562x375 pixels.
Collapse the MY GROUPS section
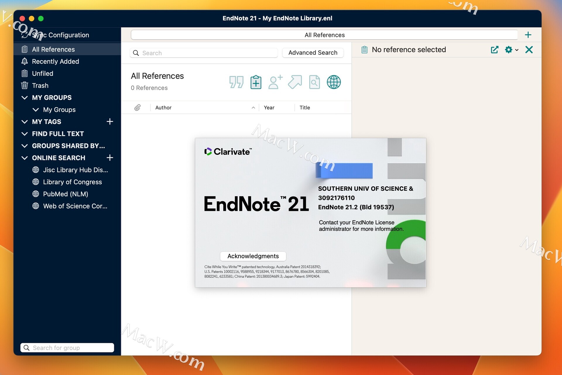[25, 97]
